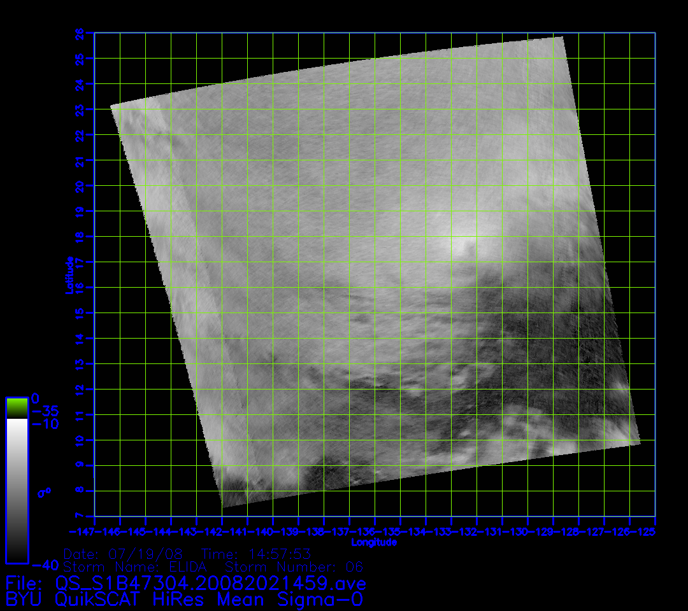Click the 'Latitude' axis label
The height and width of the screenshot is (611, 688).
click(x=68, y=274)
